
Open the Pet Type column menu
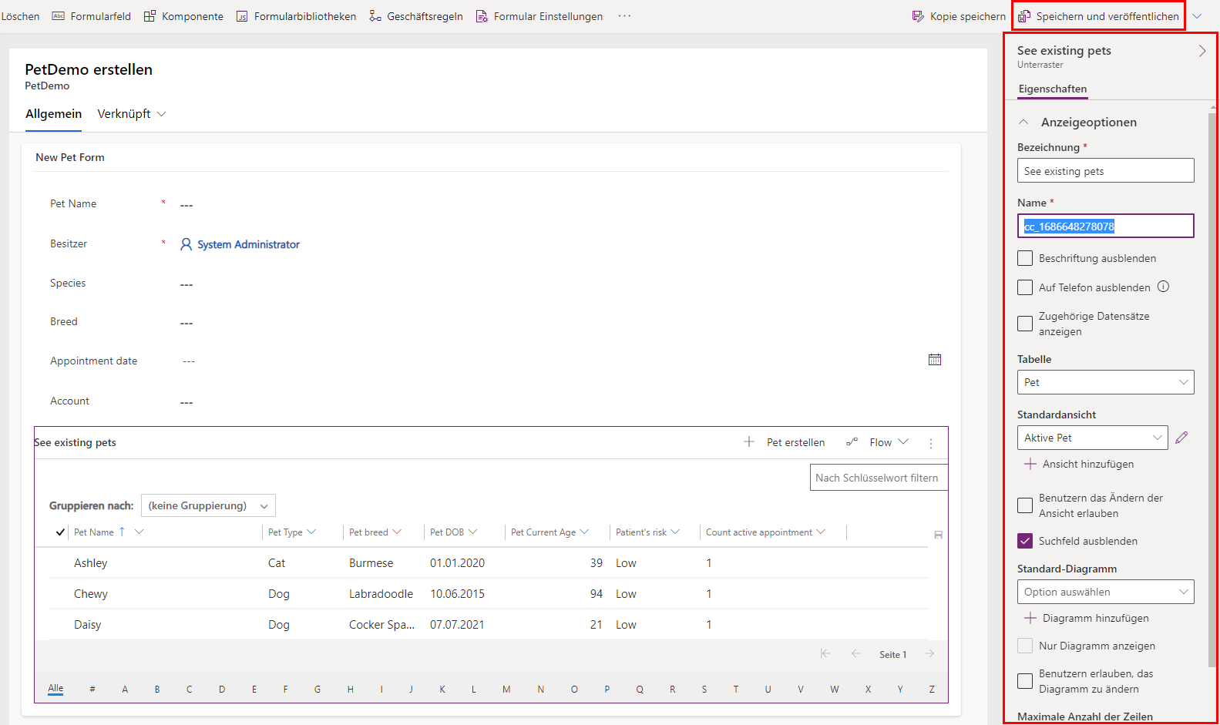pos(311,532)
